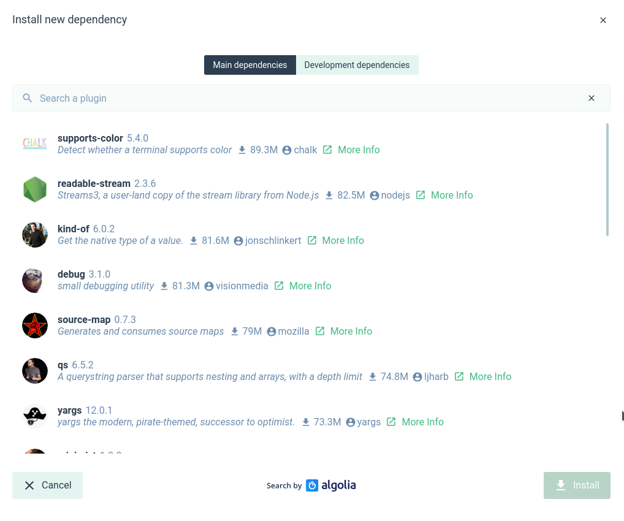The image size is (624, 521).
Task: Click the Install button
Action: (x=577, y=485)
